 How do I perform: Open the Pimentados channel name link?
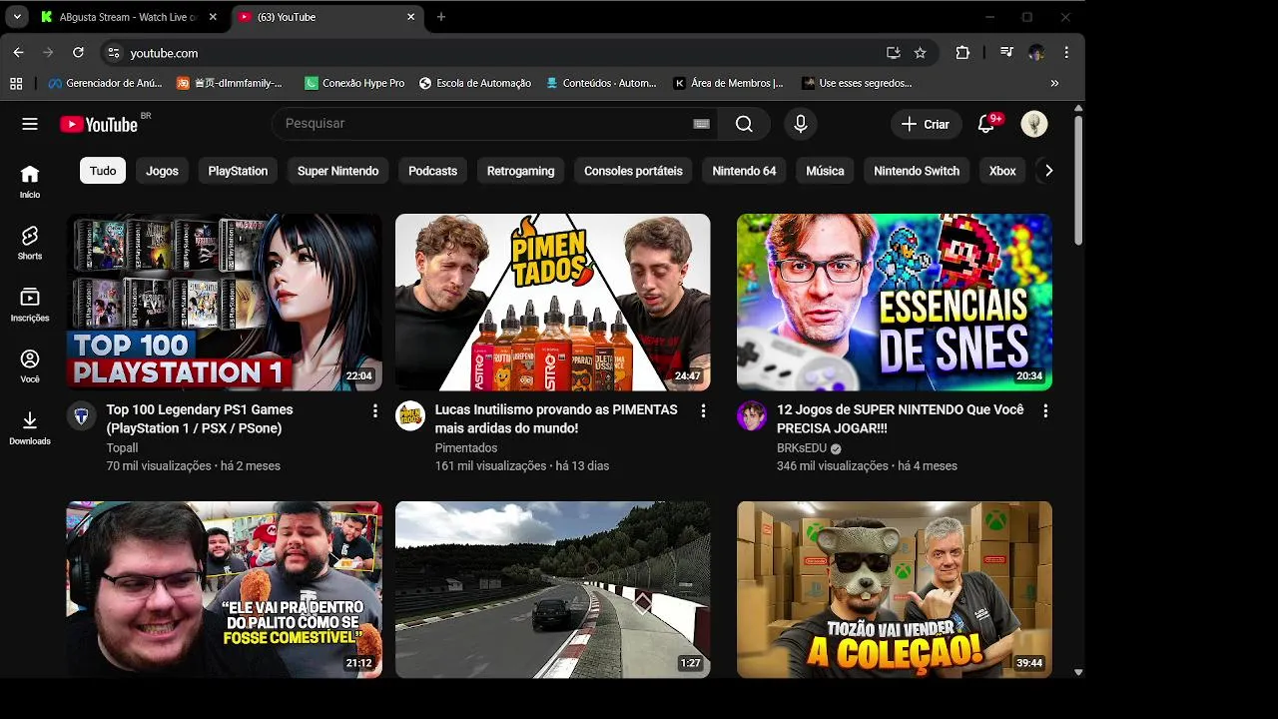point(466,448)
